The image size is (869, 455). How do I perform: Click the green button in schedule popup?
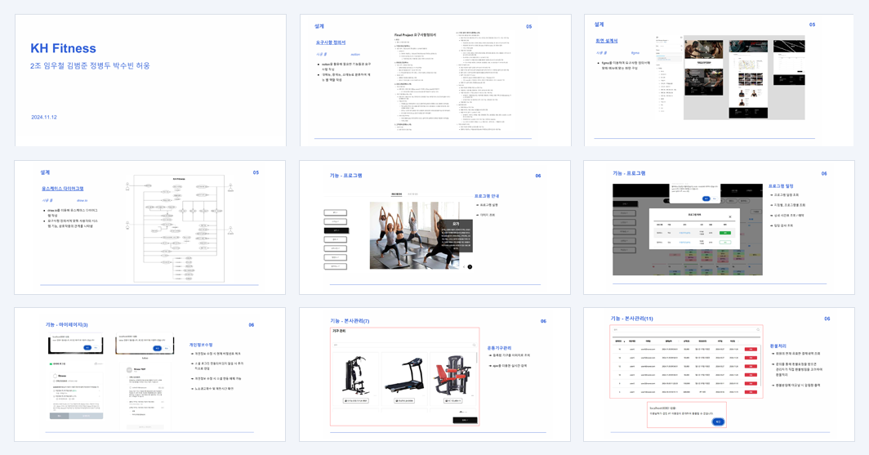pos(725,233)
